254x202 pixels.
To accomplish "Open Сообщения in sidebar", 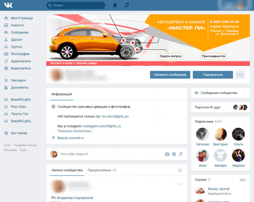I will 20,32.
